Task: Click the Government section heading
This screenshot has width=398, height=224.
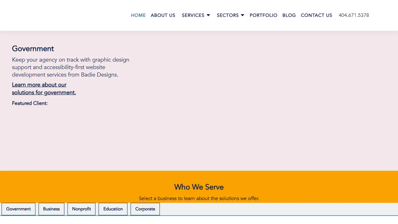Action: [33, 49]
